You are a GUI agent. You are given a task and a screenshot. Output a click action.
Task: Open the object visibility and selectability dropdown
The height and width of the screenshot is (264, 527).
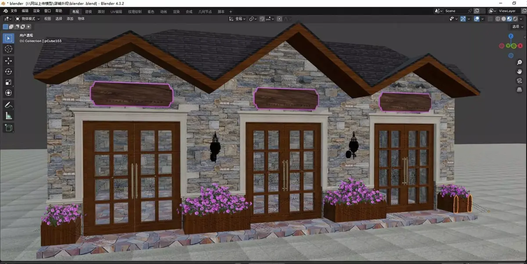point(454,19)
